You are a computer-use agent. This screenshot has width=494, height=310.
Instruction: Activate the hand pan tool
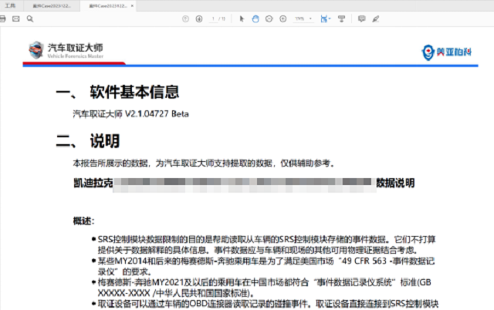255,19
